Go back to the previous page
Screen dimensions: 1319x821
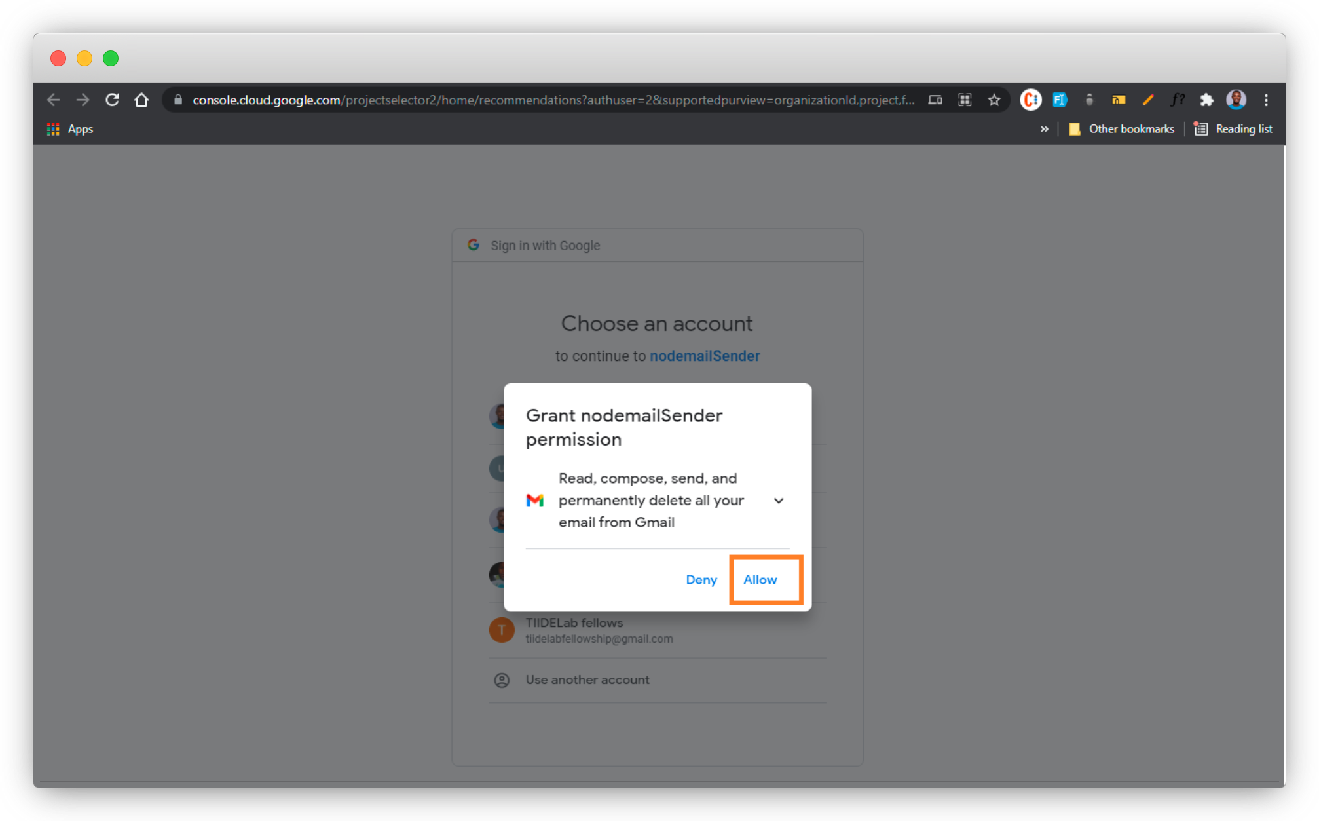pos(54,100)
